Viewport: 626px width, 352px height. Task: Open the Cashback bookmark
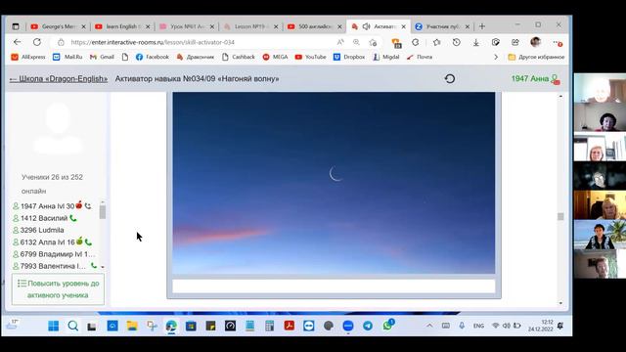point(239,57)
